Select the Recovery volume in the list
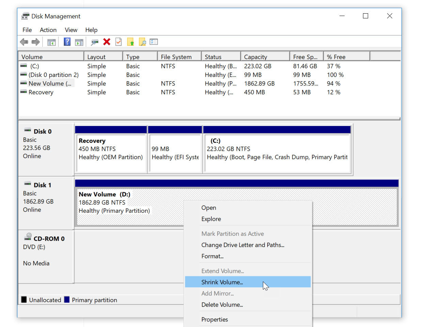 [x=40, y=92]
